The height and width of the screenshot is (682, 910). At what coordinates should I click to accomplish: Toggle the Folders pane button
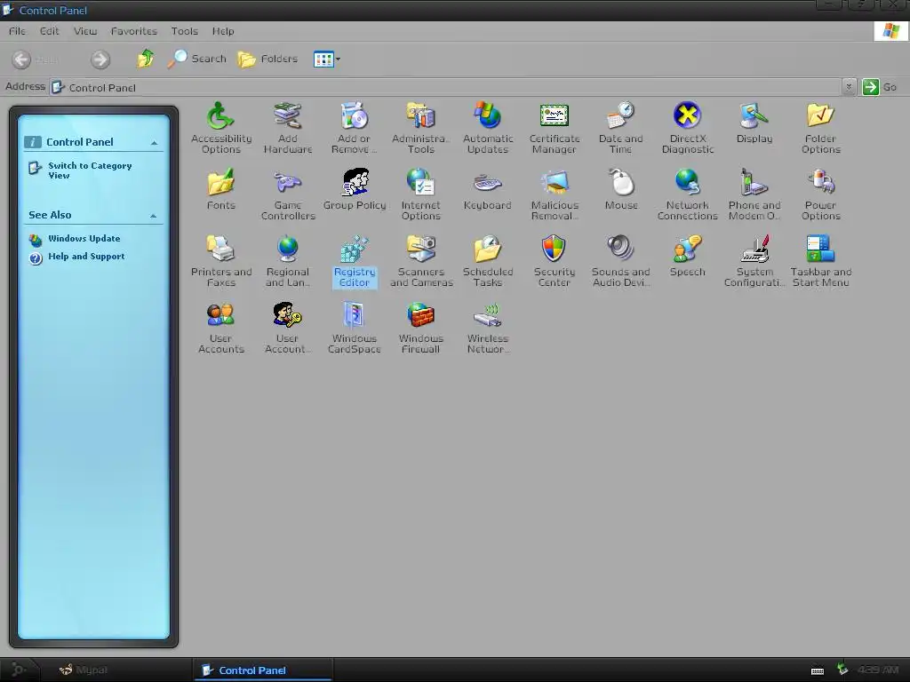click(x=267, y=59)
